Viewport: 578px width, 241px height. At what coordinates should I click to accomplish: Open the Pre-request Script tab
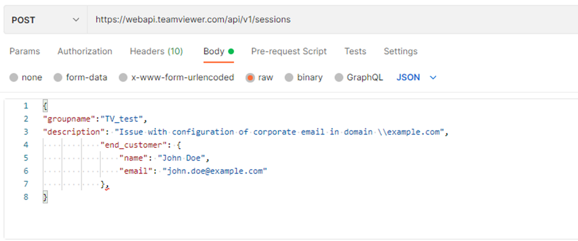tap(289, 52)
